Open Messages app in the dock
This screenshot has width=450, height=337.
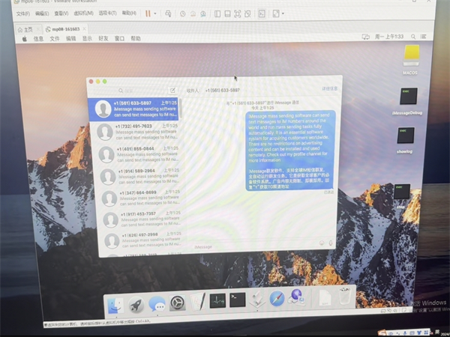[157, 304]
